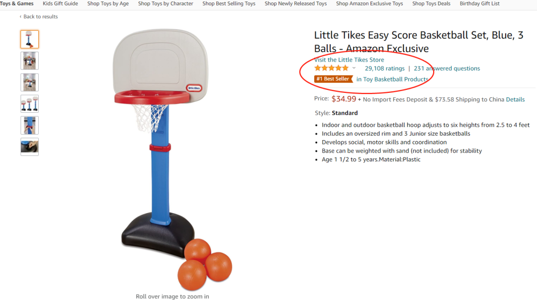Select the second product thumbnail
The image size is (537, 300).
click(x=29, y=61)
